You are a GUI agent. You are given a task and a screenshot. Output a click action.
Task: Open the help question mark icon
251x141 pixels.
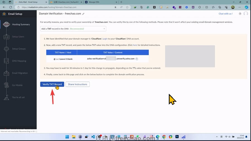240,14
